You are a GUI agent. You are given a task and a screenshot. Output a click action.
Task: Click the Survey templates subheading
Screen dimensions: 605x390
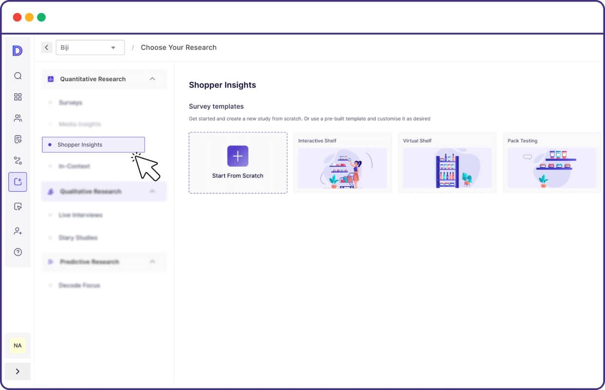pyautogui.click(x=216, y=106)
